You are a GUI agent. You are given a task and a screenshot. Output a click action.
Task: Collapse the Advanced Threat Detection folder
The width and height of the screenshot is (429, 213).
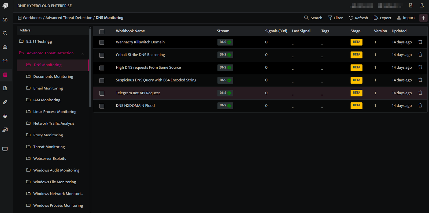click(83, 53)
